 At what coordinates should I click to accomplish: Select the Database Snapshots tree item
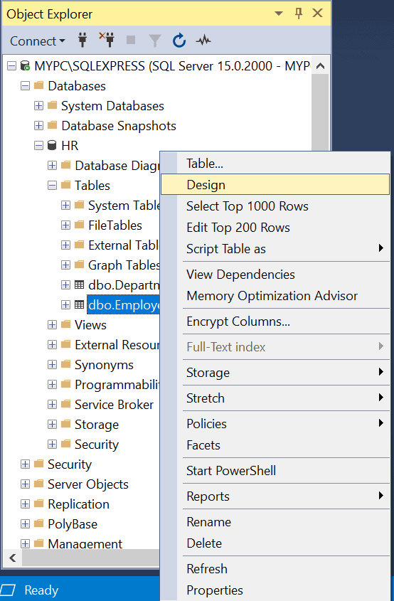click(119, 126)
